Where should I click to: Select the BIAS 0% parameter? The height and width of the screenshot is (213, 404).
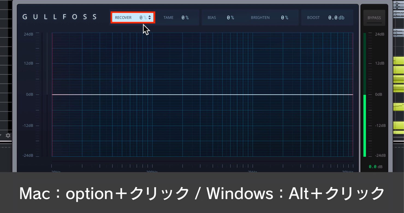click(221, 17)
